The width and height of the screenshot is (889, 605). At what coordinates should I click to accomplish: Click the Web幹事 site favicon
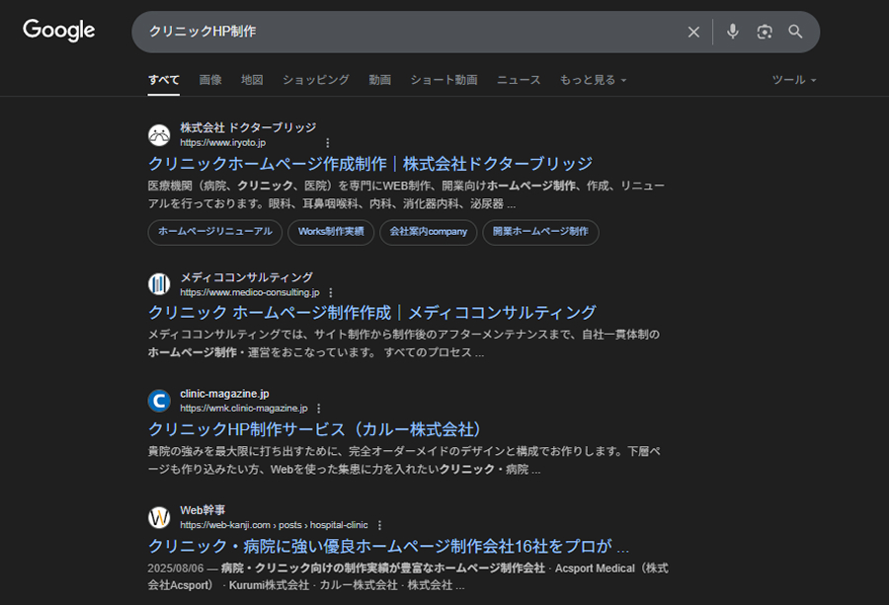158,517
